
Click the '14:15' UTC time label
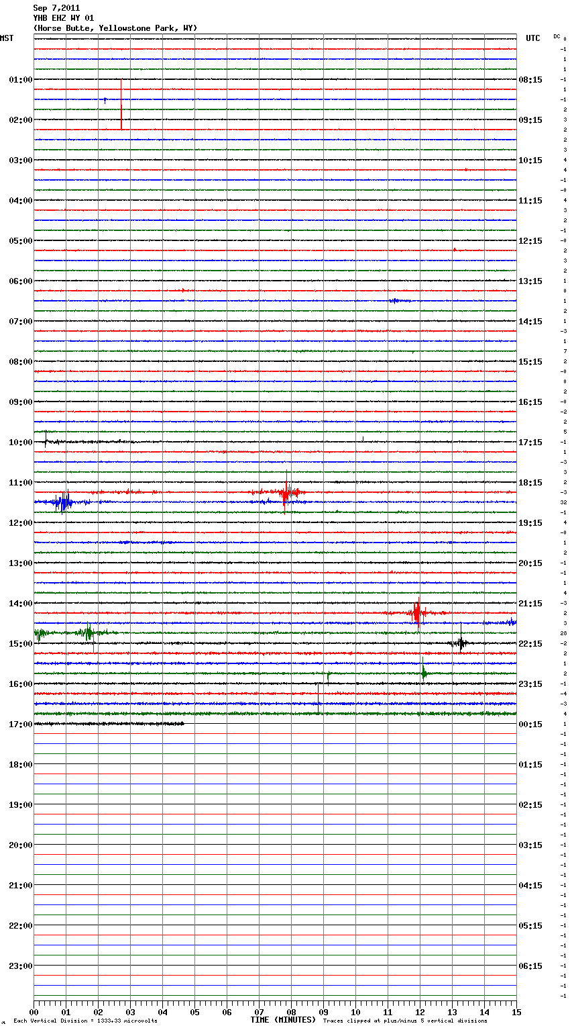(530, 322)
